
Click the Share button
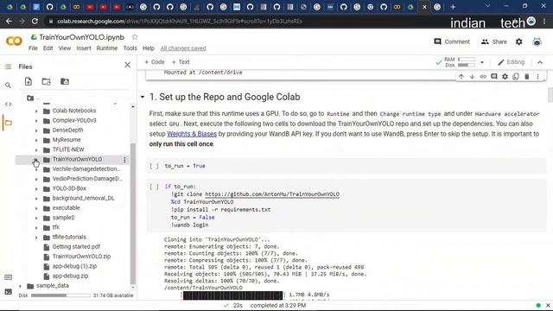point(493,41)
